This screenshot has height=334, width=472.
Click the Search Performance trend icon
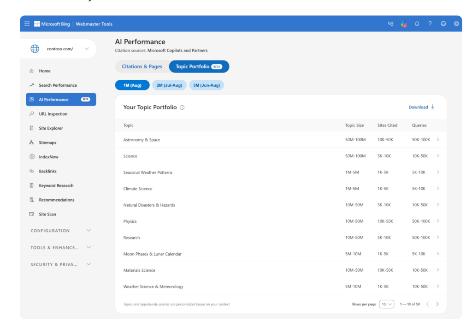pos(32,85)
